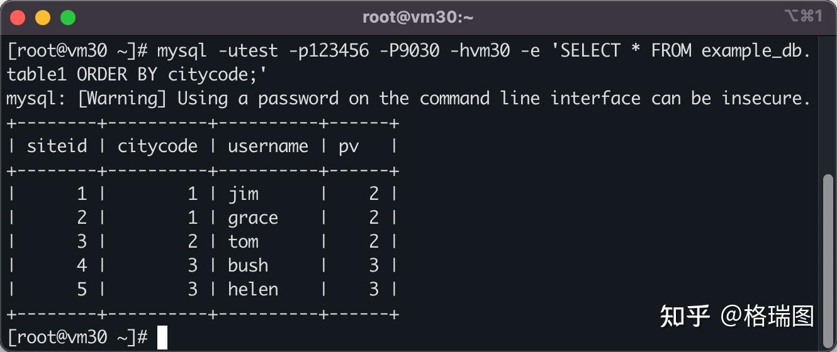Click the username cell jim
The height and width of the screenshot is (352, 837).
244,194
